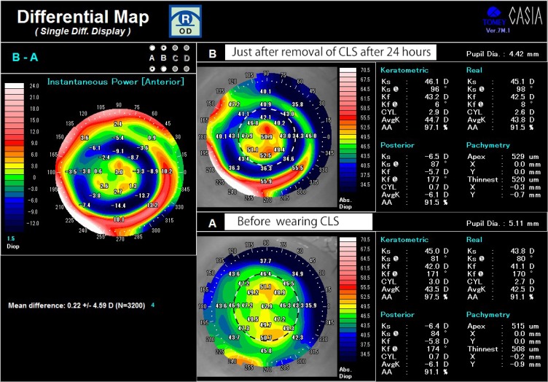The width and height of the screenshot is (548, 382).
Task: Click the Tomey CASIA logo
Action: (x=512, y=17)
